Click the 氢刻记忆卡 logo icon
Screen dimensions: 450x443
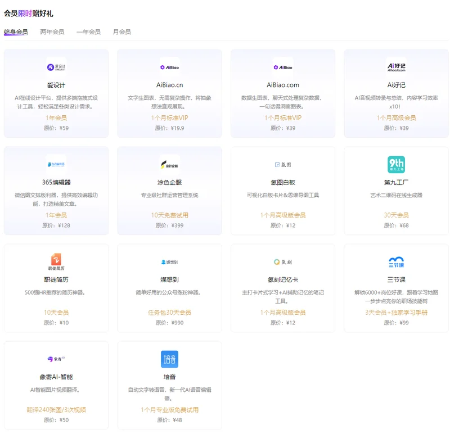283,261
